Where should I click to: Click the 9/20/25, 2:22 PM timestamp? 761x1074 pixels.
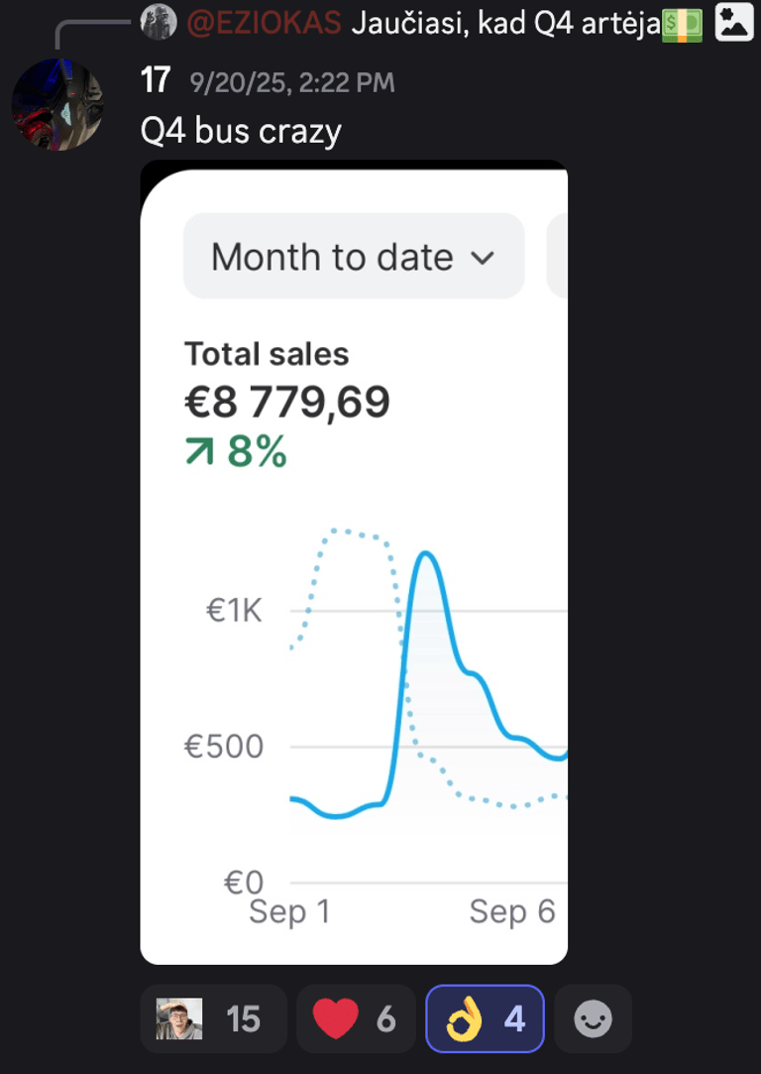tap(292, 82)
